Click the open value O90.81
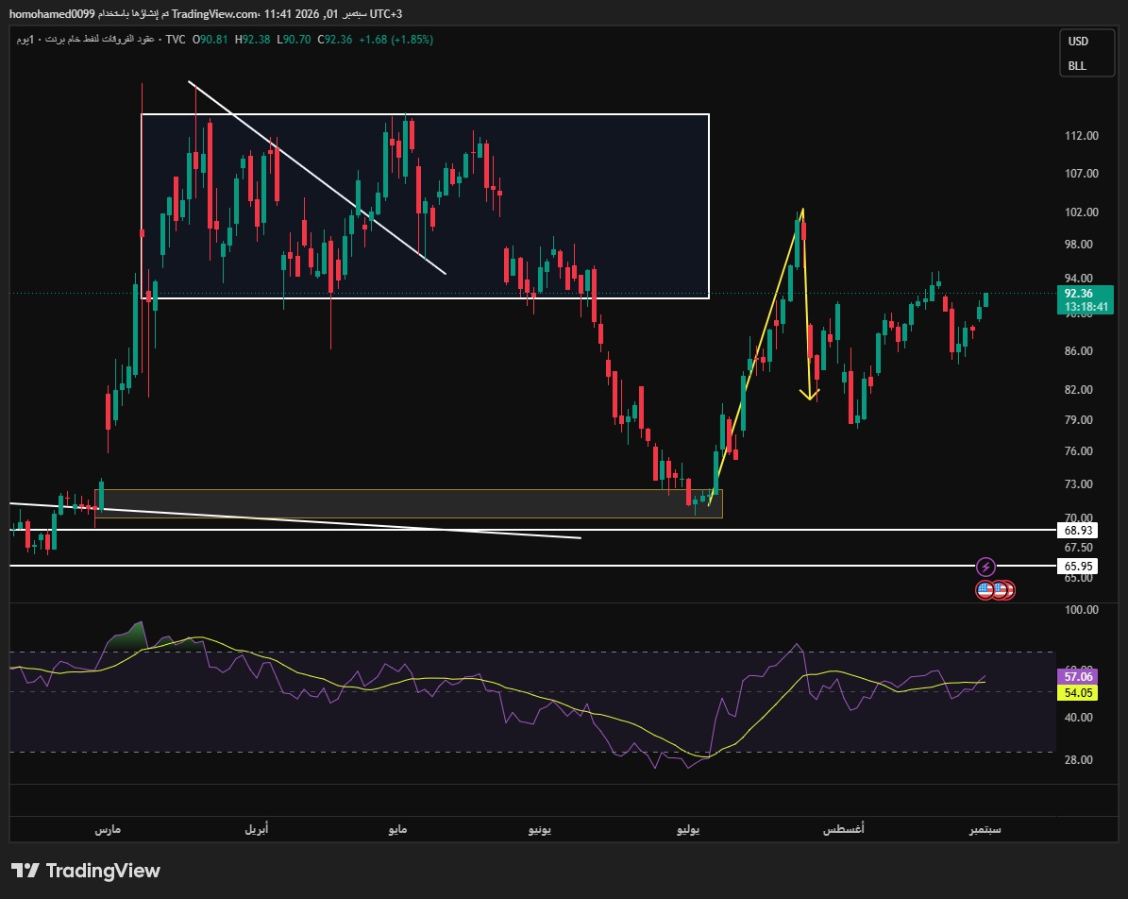Viewport: 1128px width, 899px height. coord(210,40)
